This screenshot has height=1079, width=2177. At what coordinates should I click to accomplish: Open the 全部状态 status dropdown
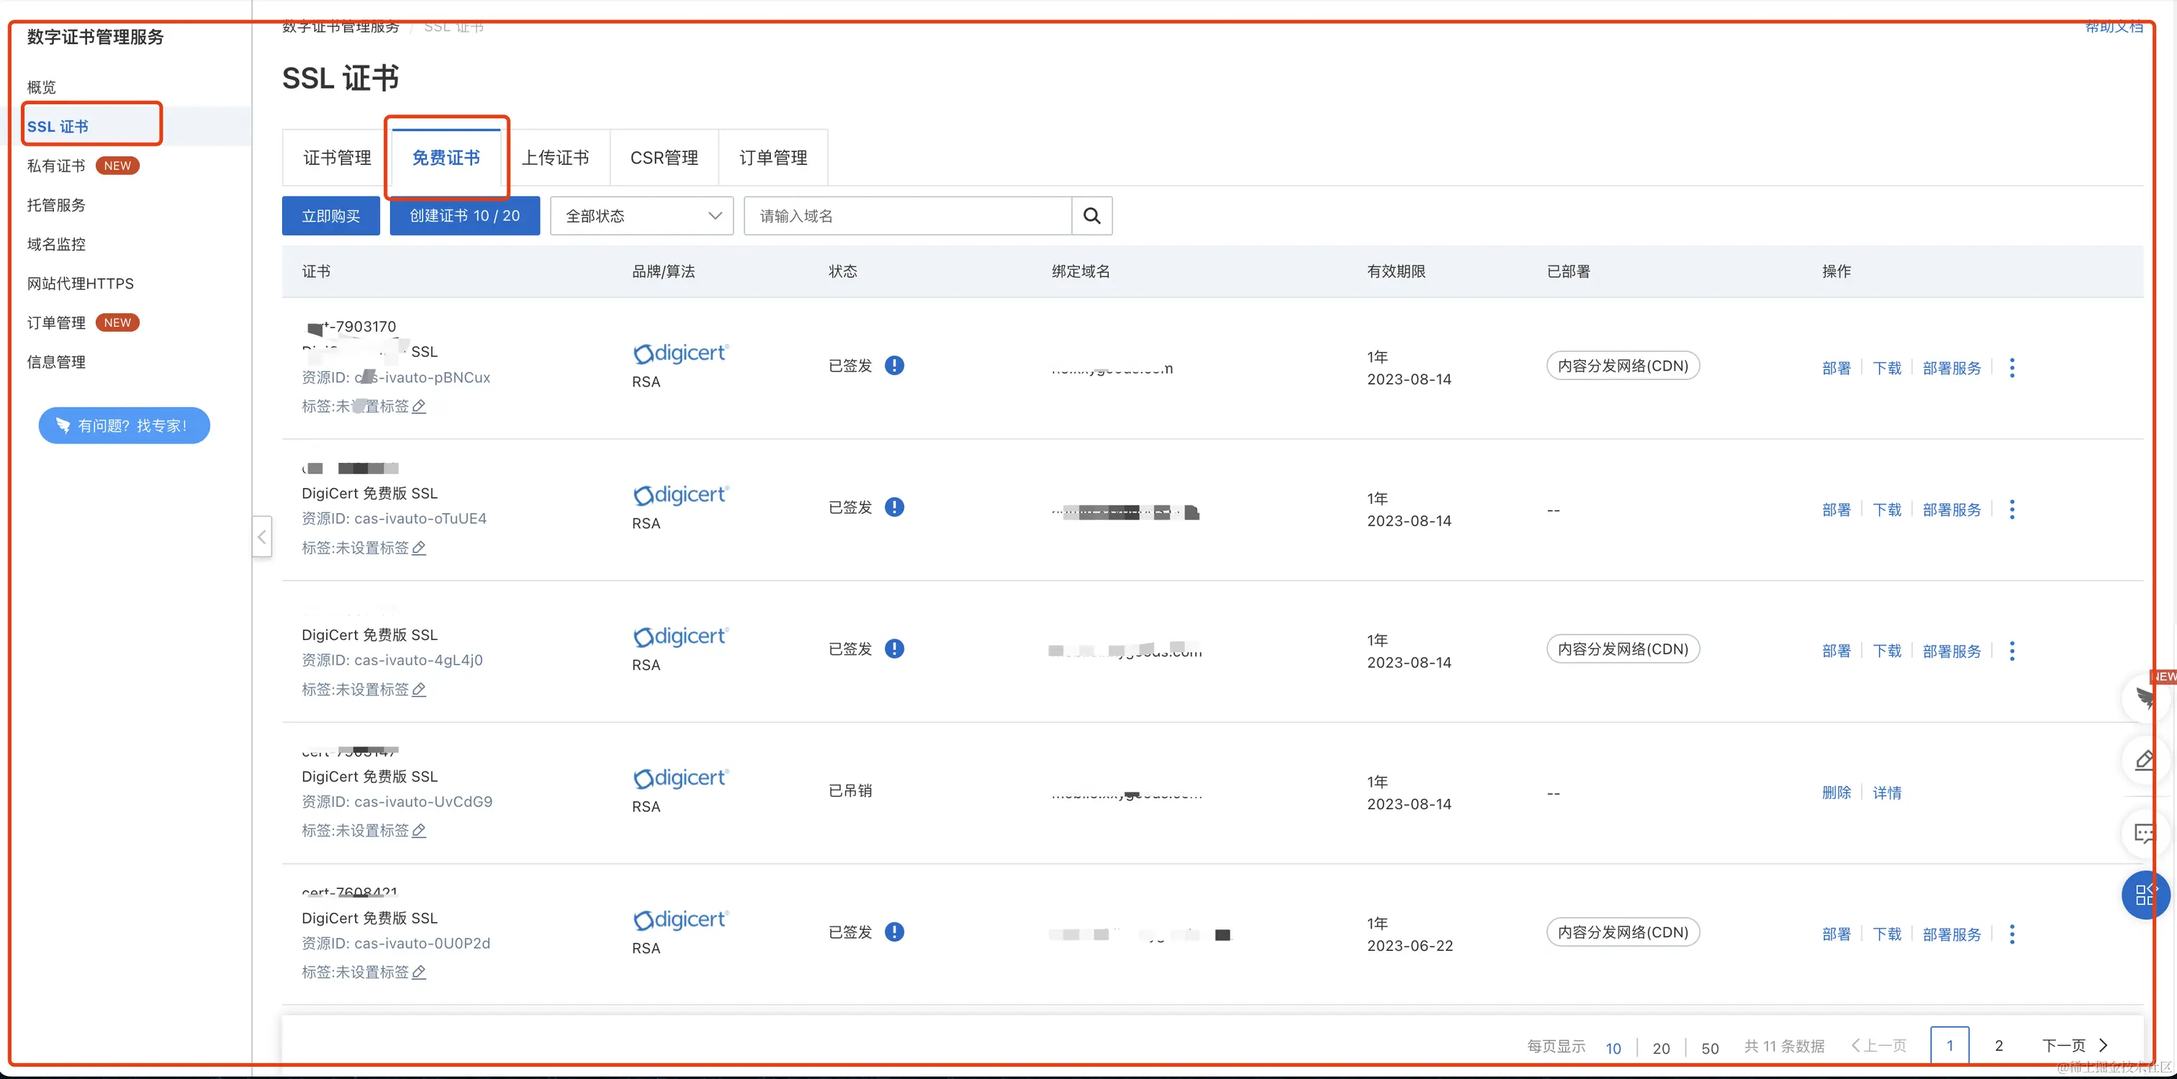click(641, 217)
